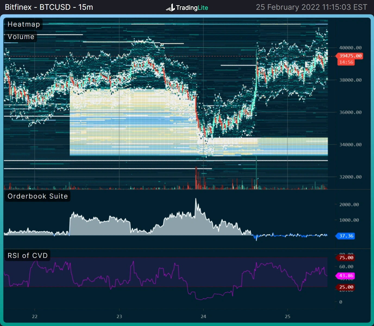
Task: Click the 25.00 RSI lower band tag
Action: [345, 287]
